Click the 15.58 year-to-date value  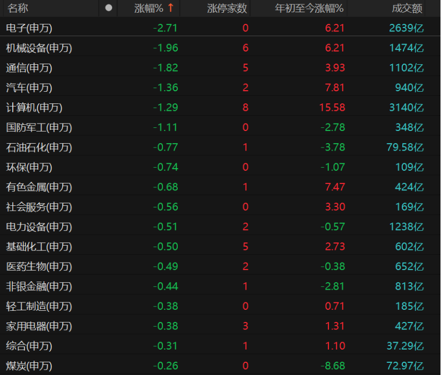tap(332, 108)
